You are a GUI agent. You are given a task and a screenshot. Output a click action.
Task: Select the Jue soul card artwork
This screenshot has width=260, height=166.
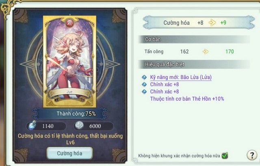pos(69,62)
